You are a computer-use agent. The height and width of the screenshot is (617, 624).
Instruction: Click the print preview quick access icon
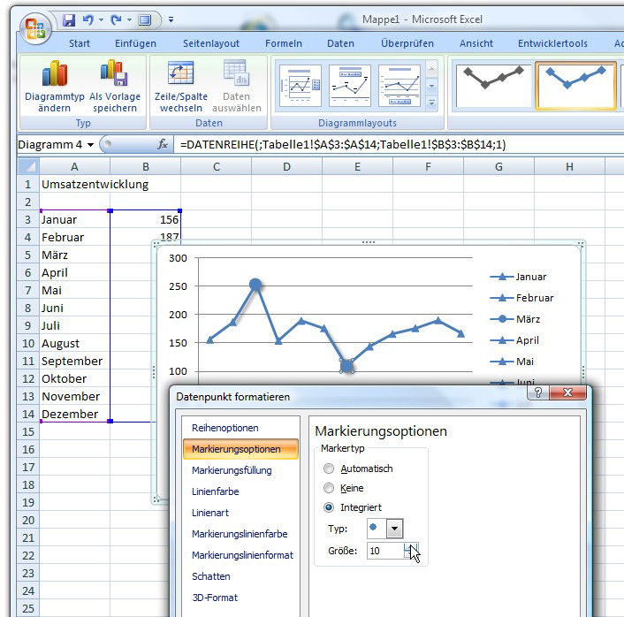145,19
